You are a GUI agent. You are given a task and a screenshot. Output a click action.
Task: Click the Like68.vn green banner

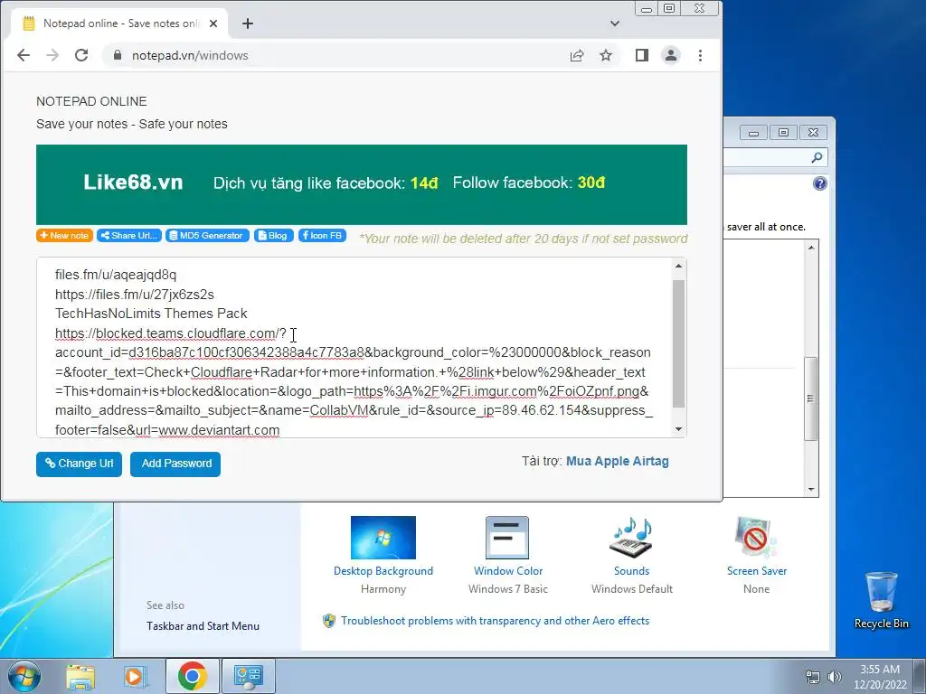tap(362, 184)
